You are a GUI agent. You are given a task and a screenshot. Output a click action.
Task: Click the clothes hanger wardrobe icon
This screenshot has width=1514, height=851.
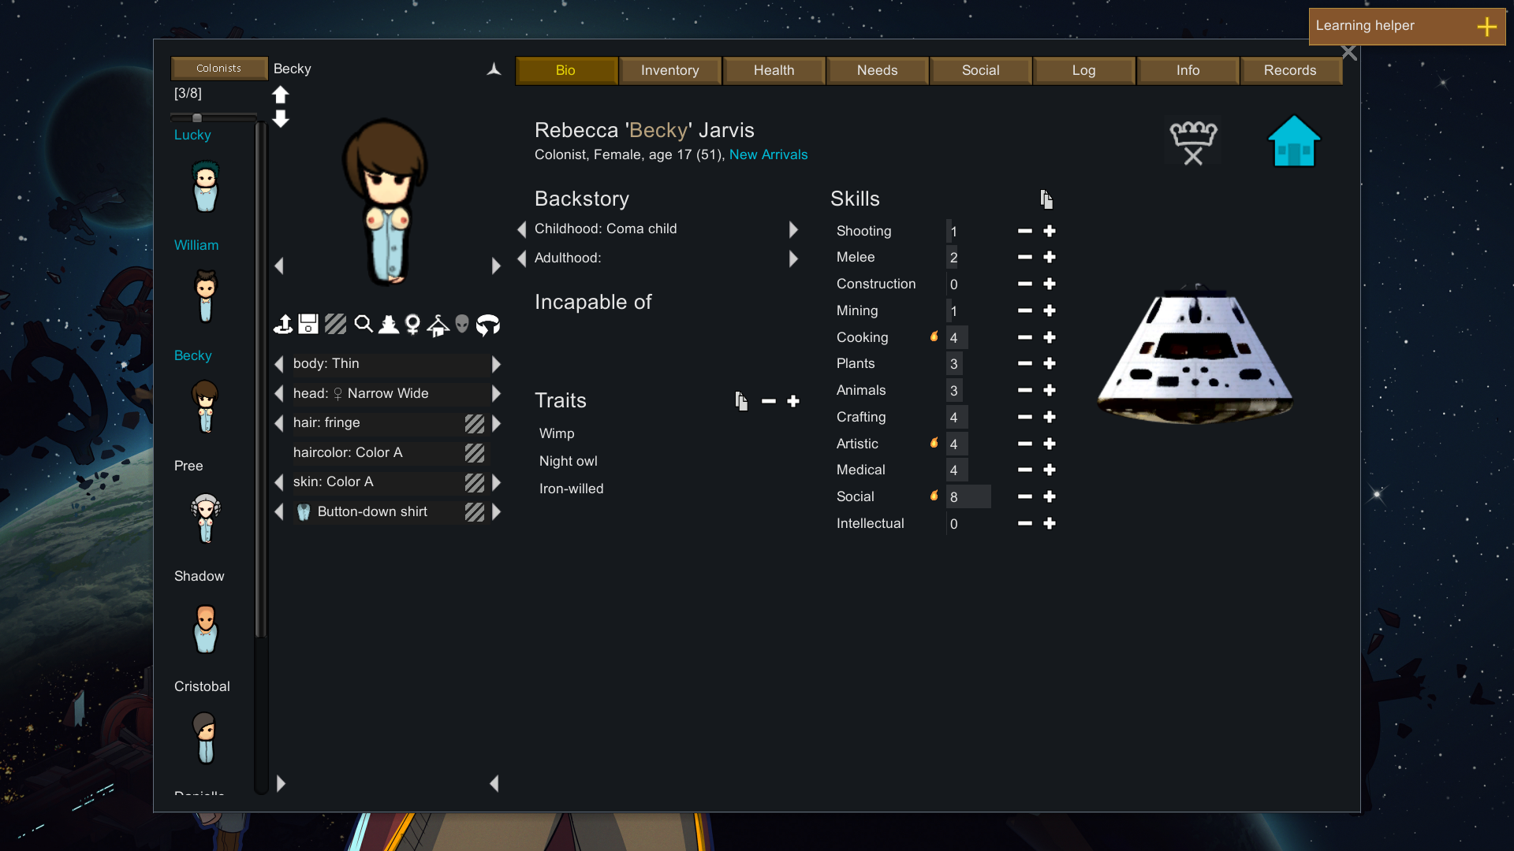[x=438, y=325]
